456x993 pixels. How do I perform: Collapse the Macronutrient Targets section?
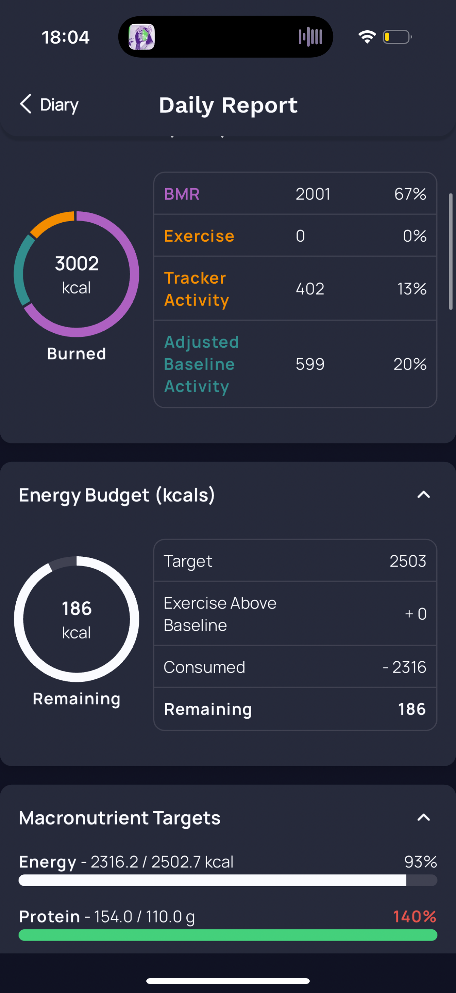(423, 817)
